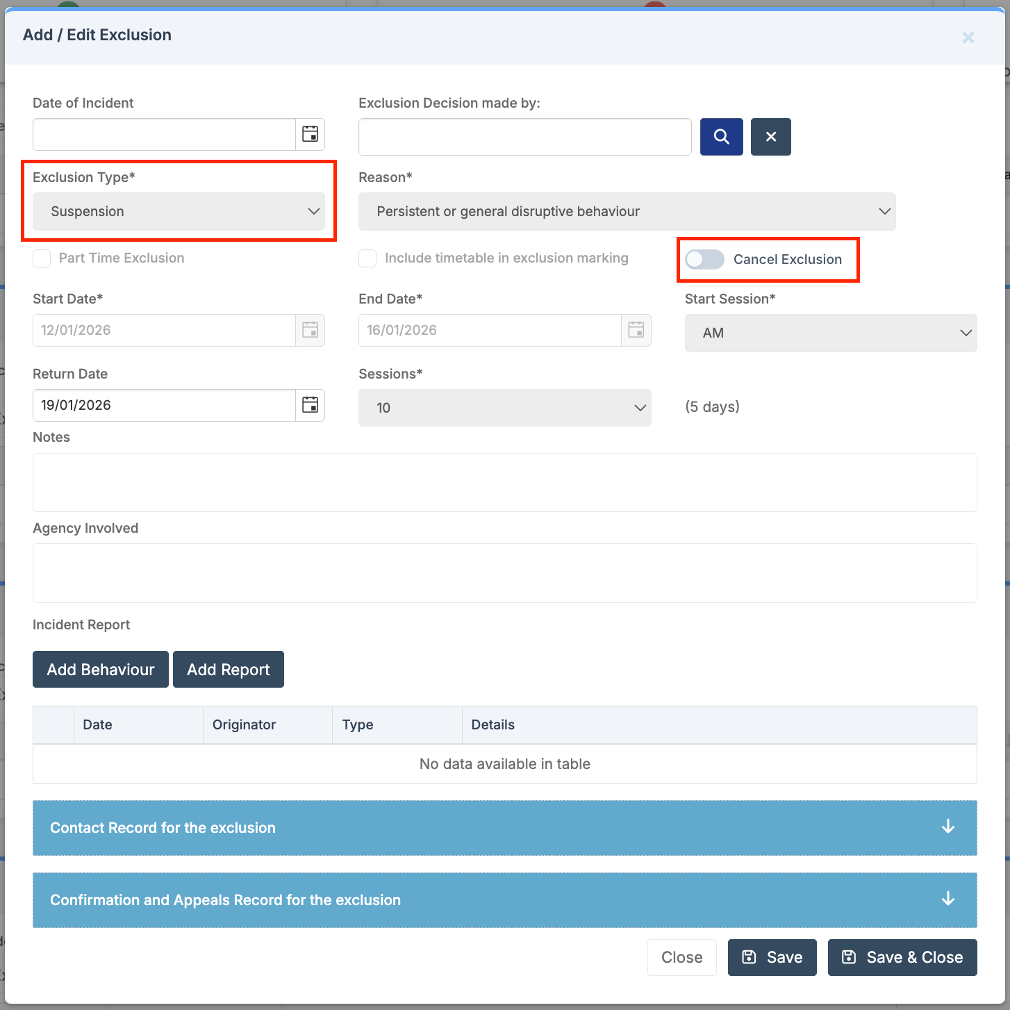
Task: Open the Exclusion Type dropdown
Action: 179,211
